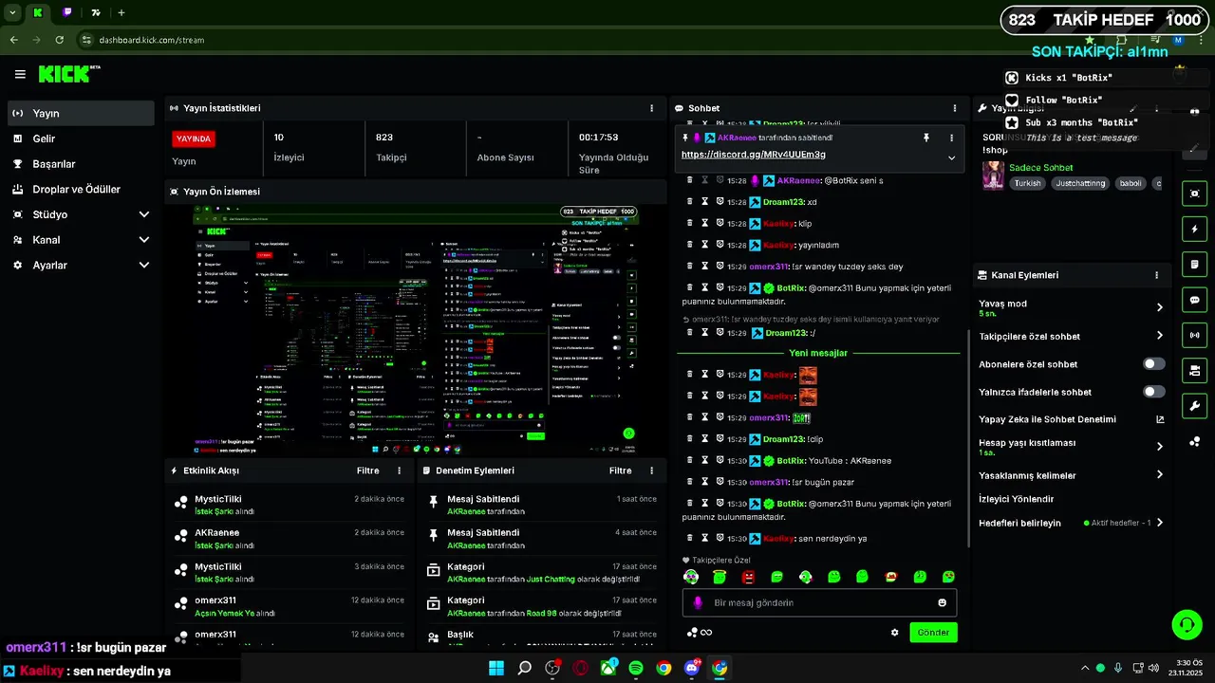Insert the angry red emote
1215x683 pixels.
pyautogui.click(x=748, y=577)
